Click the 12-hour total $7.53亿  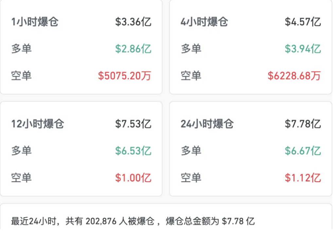click(x=133, y=124)
